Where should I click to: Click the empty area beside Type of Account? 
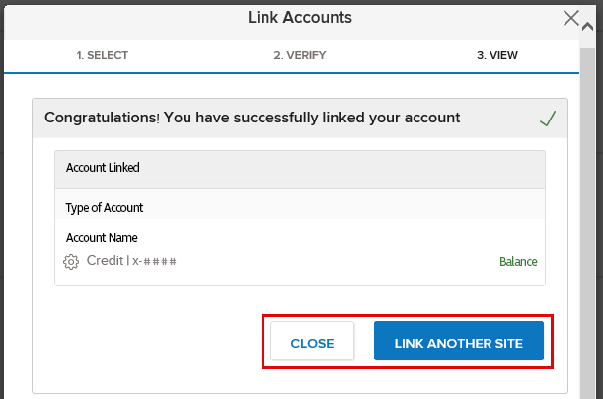tap(345, 208)
